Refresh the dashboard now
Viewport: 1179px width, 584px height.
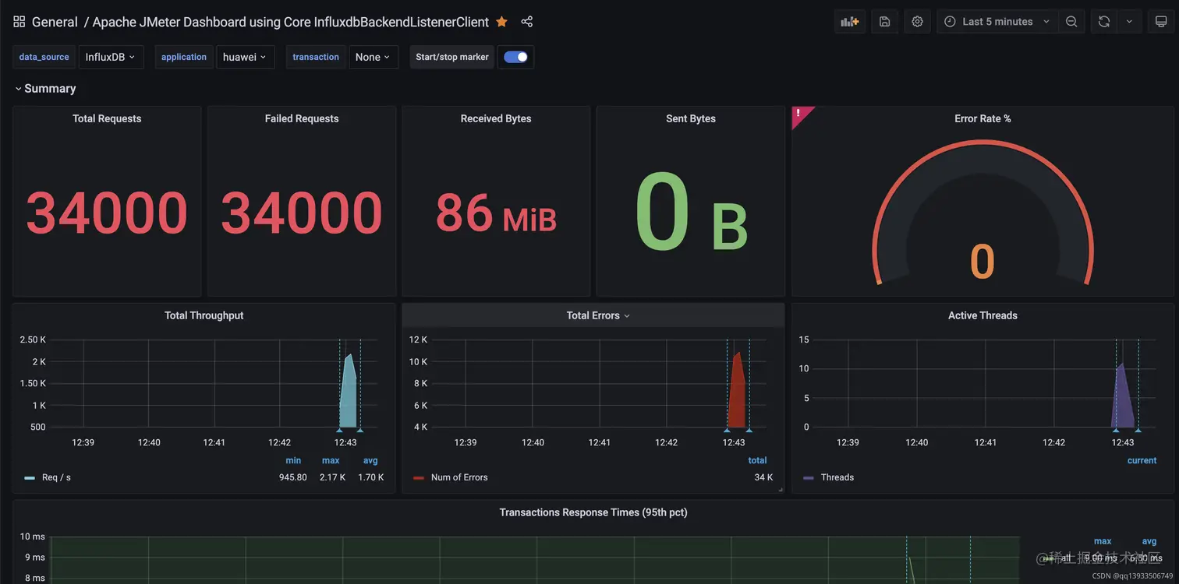[1104, 22]
